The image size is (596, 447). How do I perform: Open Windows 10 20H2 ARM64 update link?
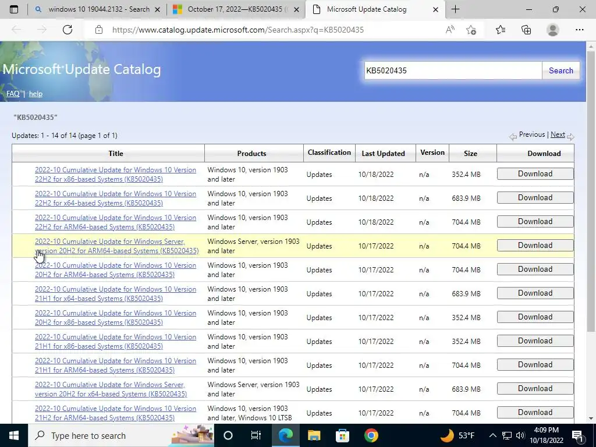tap(116, 270)
